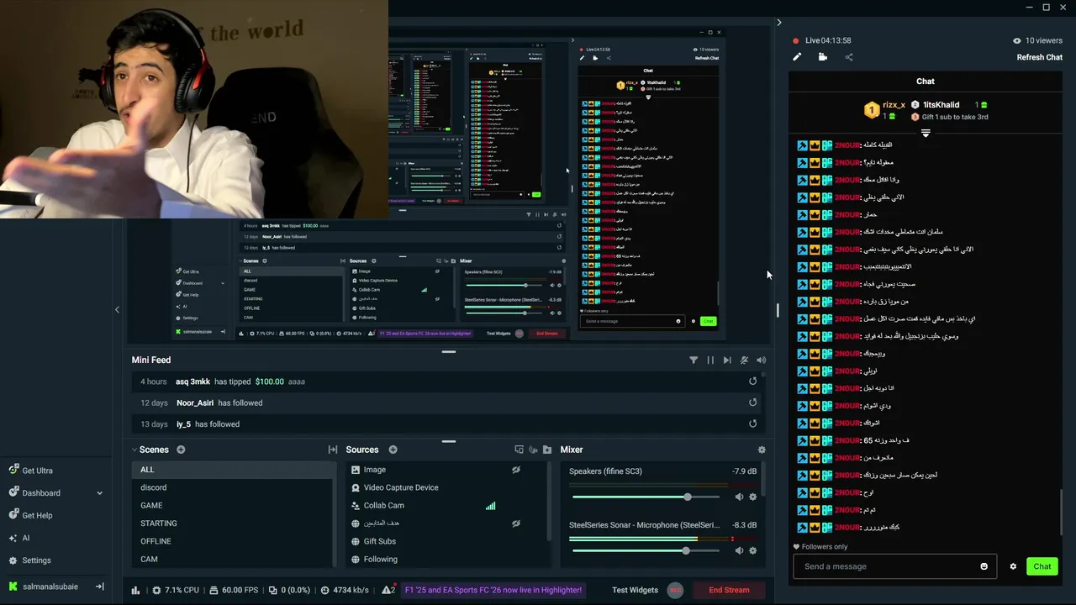
Task: Open performance stats chart icon in status bar
Action: [135, 590]
